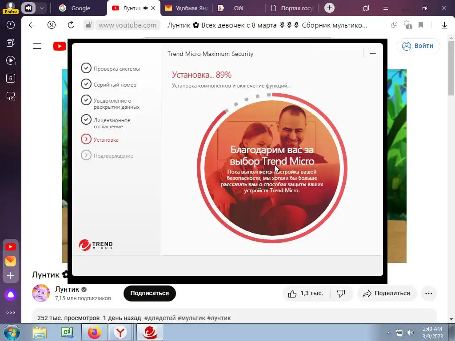The image size is (455, 341).
Task: Open the bookmarks collections icon in title bar
Action: (366, 8)
